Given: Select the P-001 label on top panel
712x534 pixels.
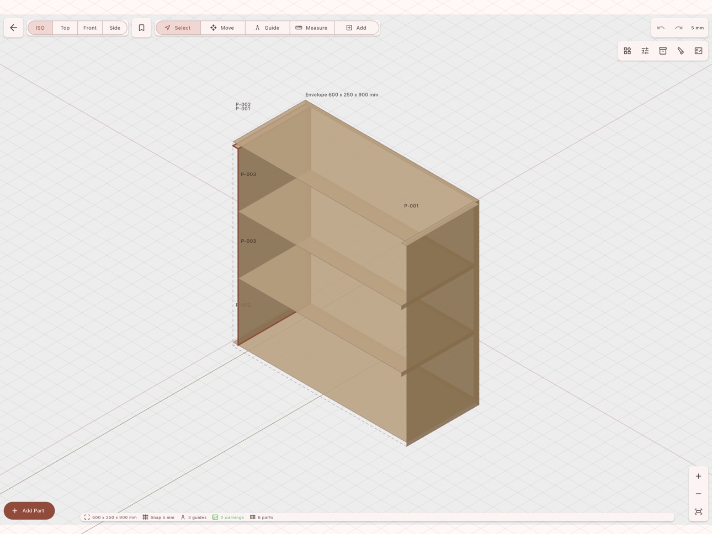Looking at the screenshot, I should (411, 206).
